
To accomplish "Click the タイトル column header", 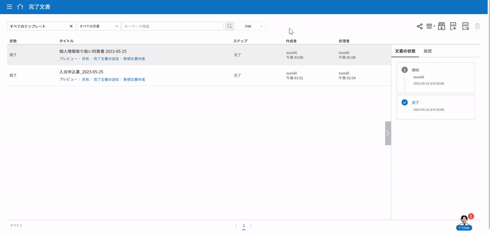I will point(67,41).
